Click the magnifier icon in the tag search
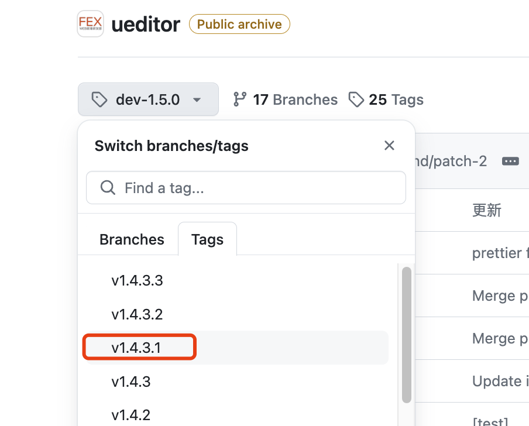Image resolution: width=529 pixels, height=426 pixels. click(107, 187)
